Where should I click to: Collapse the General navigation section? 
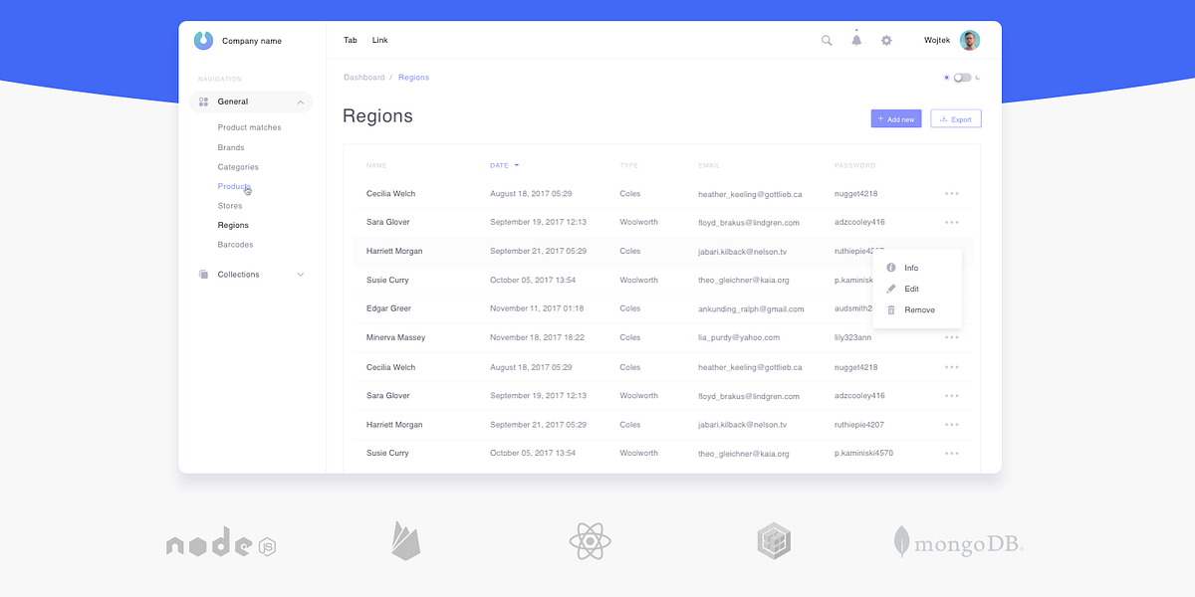[x=301, y=101]
